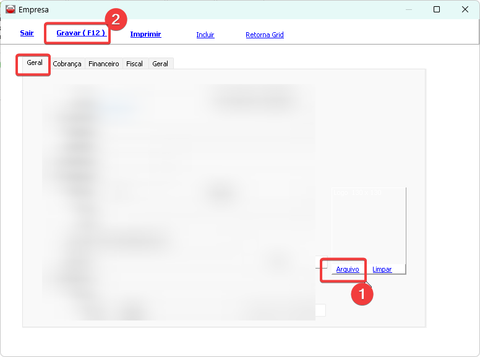Go back via Retorna Grid

point(264,35)
